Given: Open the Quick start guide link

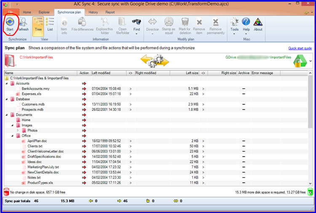Looking at the screenshot, I should 300,48.
